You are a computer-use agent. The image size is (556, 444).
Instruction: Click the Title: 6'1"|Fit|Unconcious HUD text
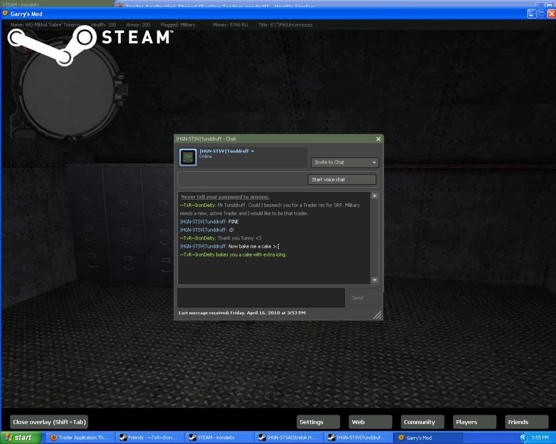click(x=286, y=25)
